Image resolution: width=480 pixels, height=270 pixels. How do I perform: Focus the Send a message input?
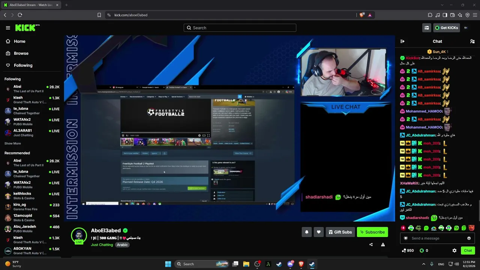tap(437, 238)
